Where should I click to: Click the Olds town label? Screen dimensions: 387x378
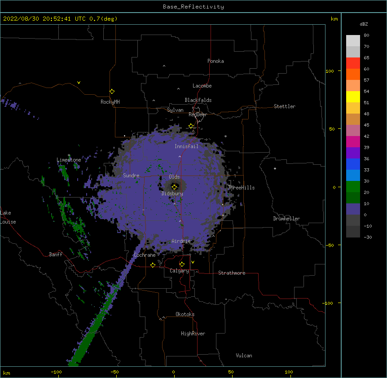[174, 177]
